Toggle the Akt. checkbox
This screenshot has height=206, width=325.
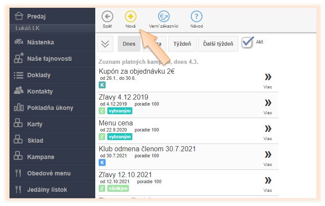pyautogui.click(x=247, y=43)
